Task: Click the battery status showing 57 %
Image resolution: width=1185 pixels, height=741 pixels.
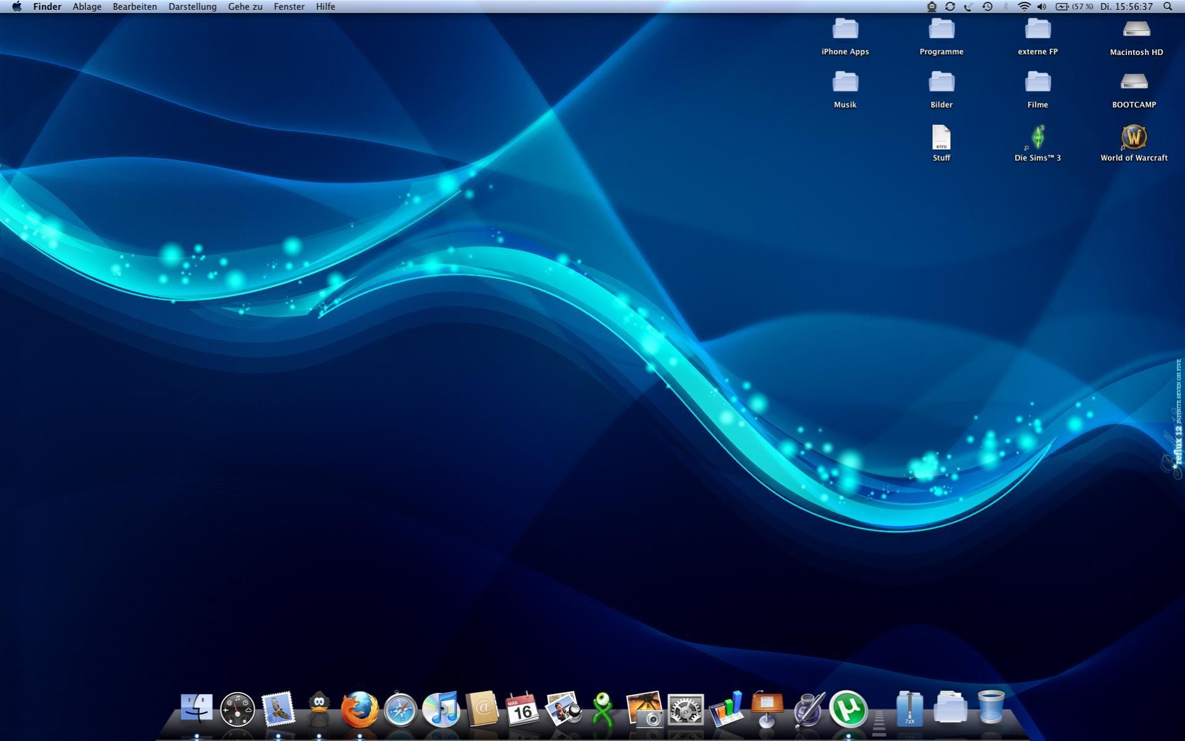Action: pos(1074,7)
